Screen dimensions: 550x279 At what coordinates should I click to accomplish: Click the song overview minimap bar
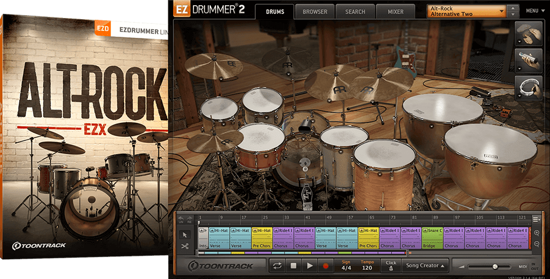click(302, 252)
